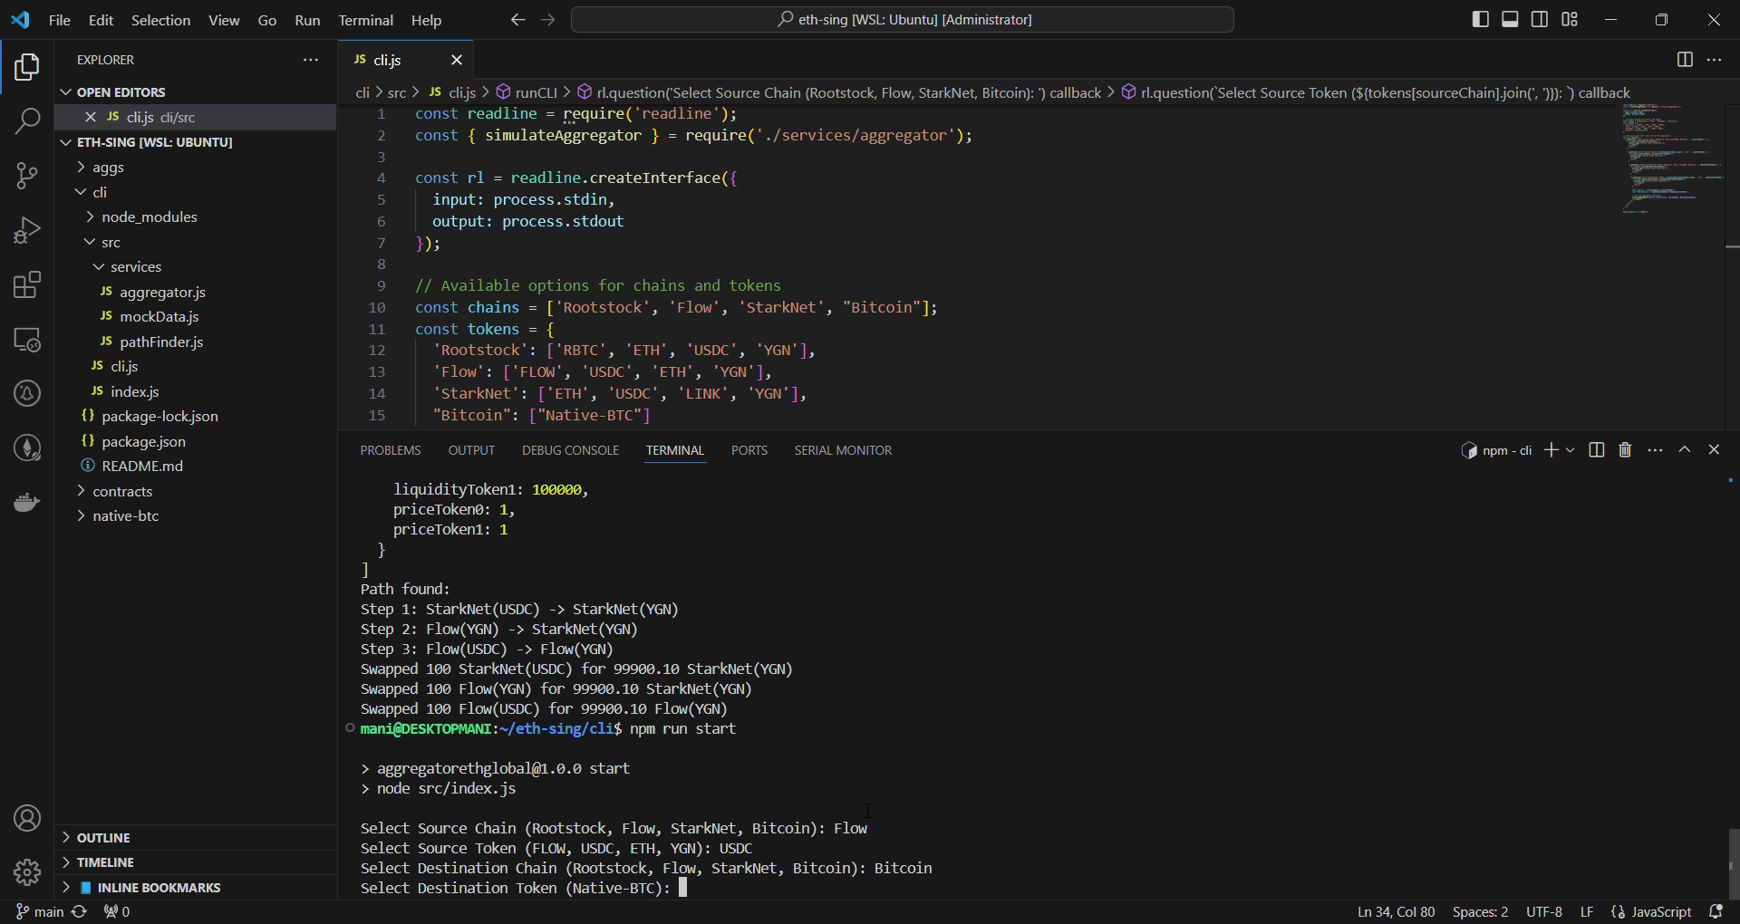Image resolution: width=1740 pixels, height=924 pixels.
Task: Toggle Primary Side Bar visibility
Action: 1481,19
